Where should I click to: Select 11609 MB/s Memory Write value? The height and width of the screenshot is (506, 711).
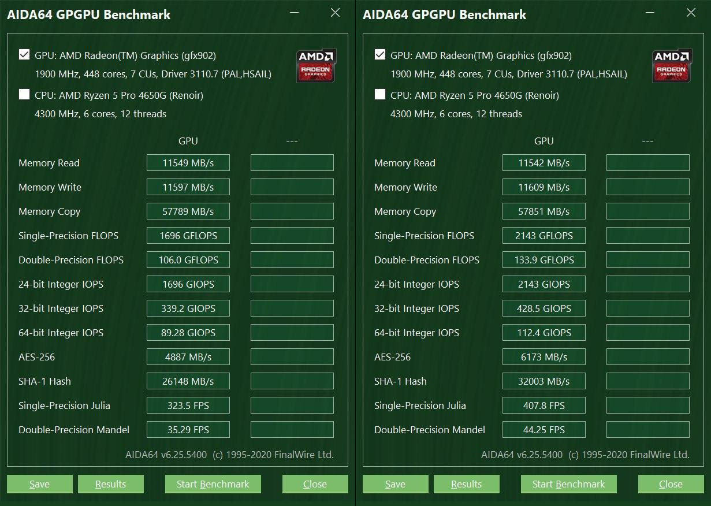[544, 187]
